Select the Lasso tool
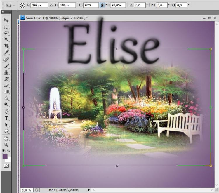Image resolution: width=219 pixels, height=193 pixels. 6,33
